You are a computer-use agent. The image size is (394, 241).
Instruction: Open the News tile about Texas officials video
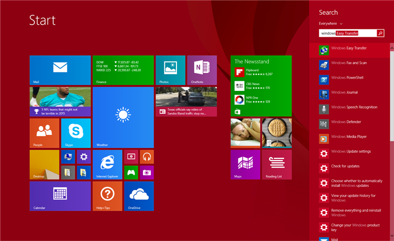pyautogui.click(x=186, y=102)
